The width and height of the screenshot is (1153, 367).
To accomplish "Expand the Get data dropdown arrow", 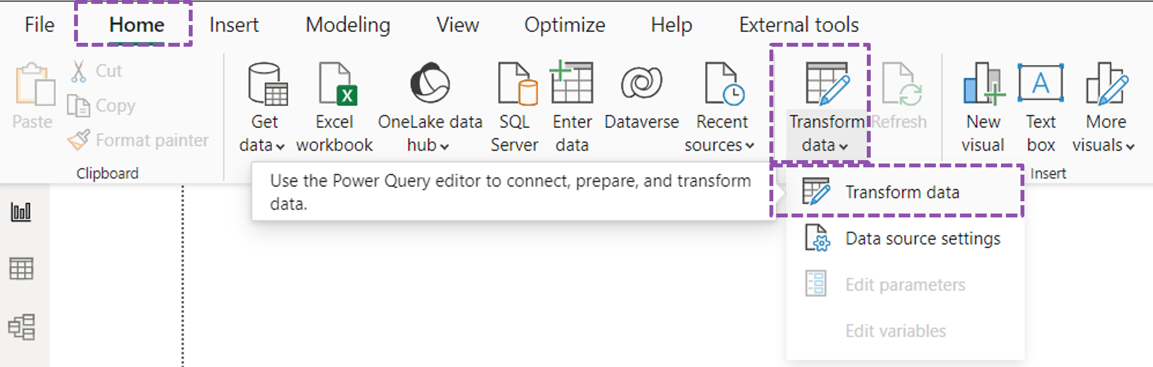I will click(281, 145).
